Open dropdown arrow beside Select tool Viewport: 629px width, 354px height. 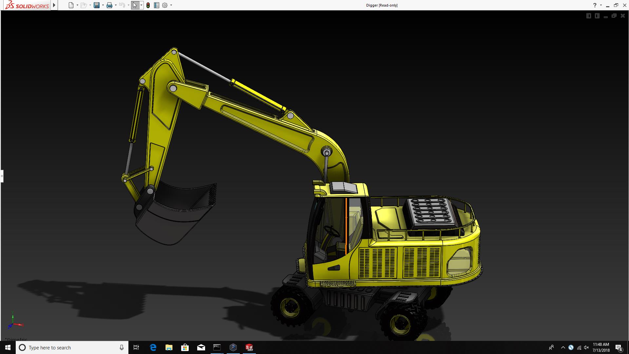pyautogui.click(x=141, y=5)
